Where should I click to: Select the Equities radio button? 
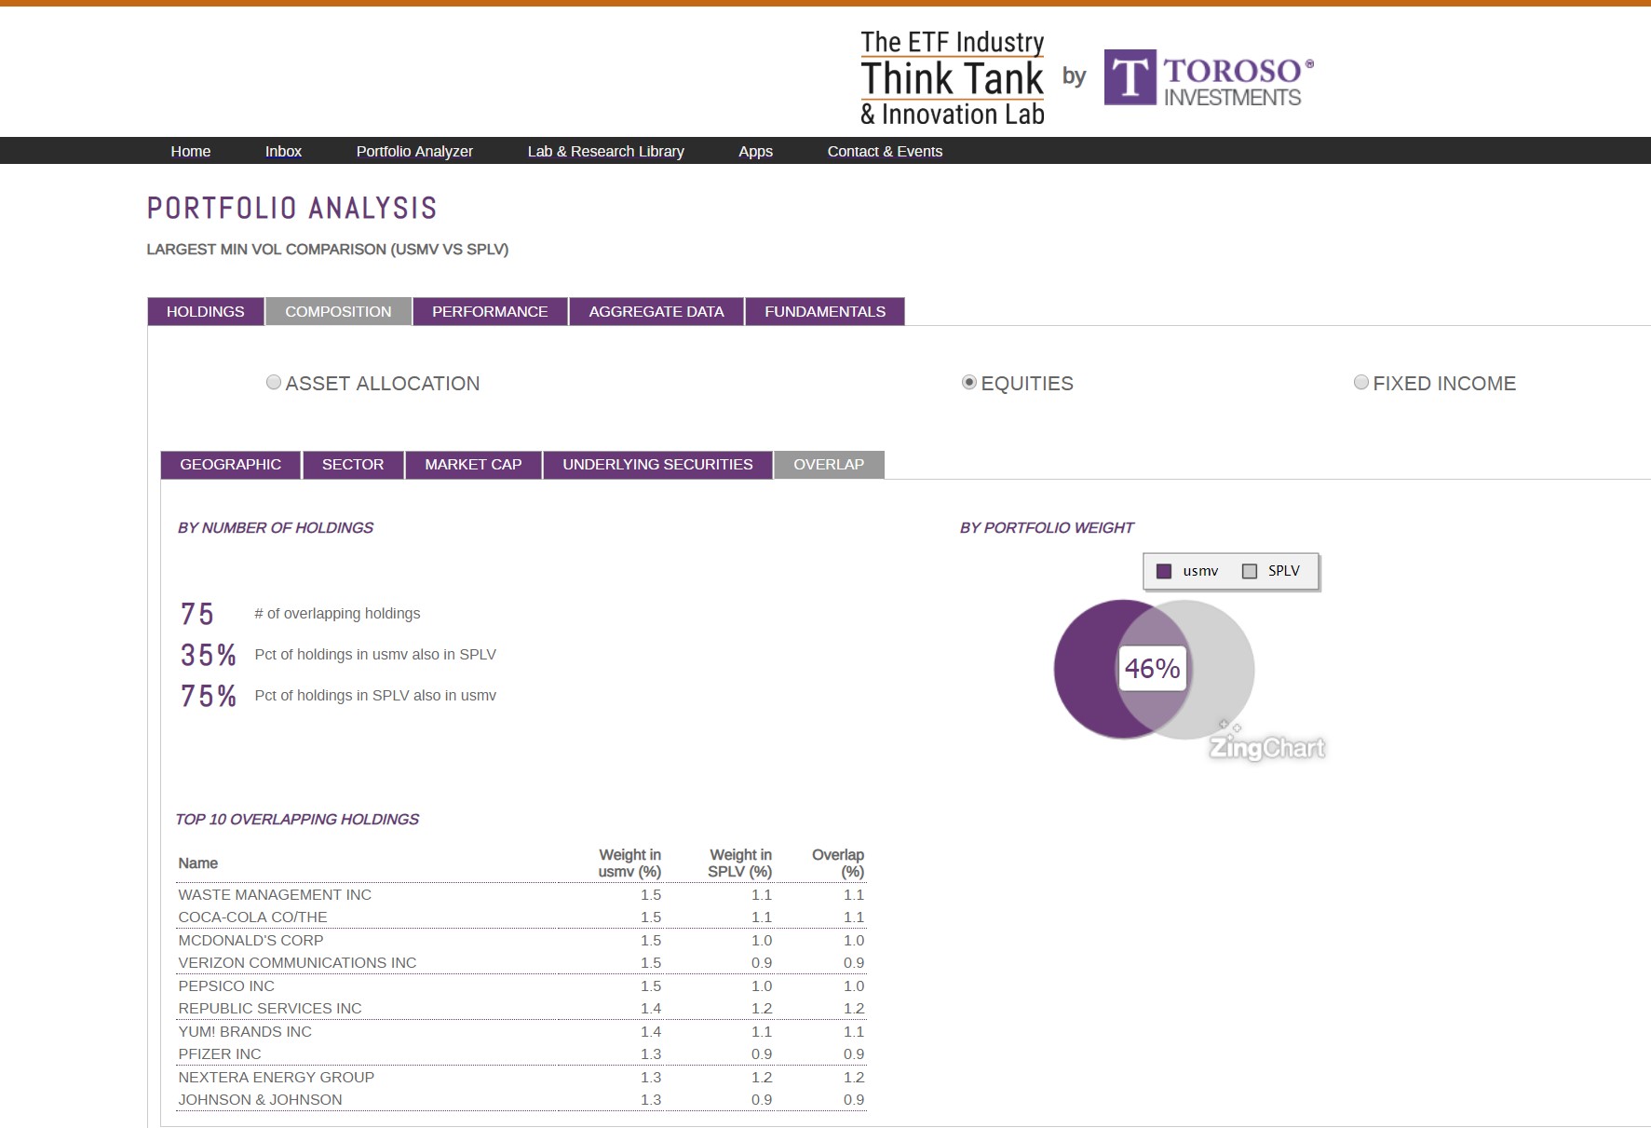(x=969, y=382)
